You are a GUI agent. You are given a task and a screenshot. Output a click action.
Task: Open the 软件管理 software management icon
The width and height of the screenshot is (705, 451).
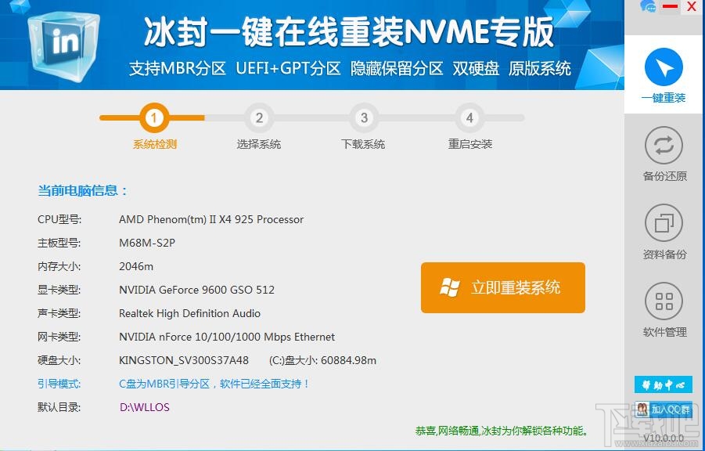pyautogui.click(x=664, y=301)
